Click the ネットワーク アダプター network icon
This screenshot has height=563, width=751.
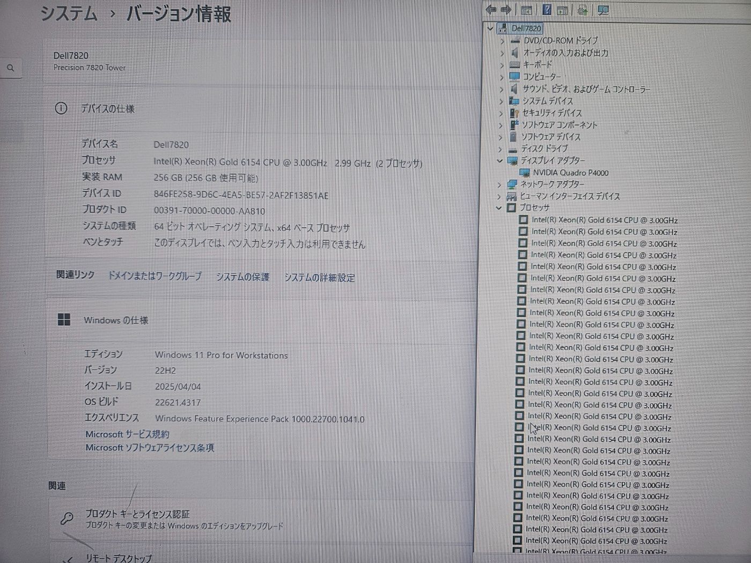tap(512, 184)
